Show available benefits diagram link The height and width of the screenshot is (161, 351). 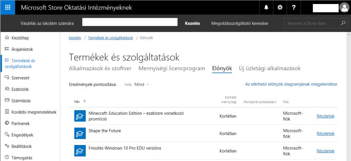pyautogui.click(x=291, y=84)
